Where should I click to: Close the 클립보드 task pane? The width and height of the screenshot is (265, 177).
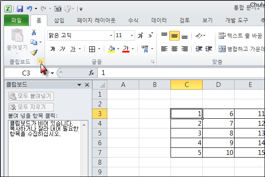[x=87, y=85]
